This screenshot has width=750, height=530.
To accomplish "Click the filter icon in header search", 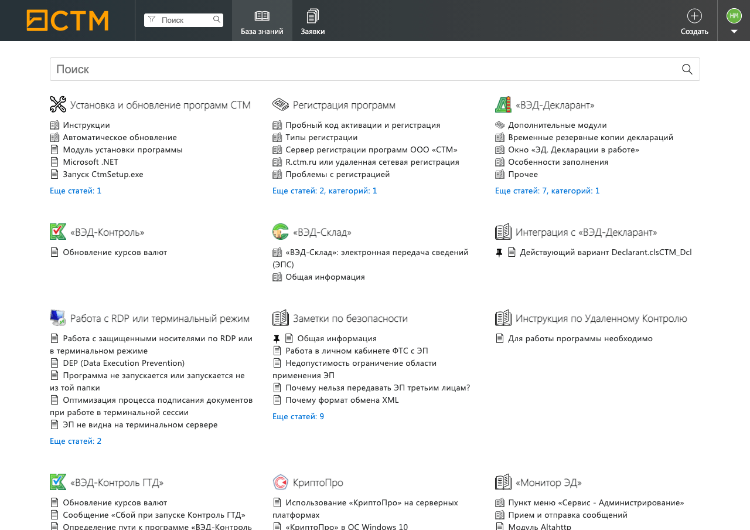I will (152, 20).
